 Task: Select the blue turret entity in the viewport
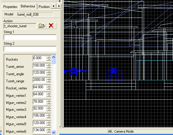(114, 74)
